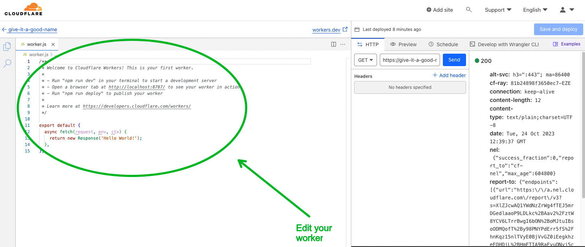Click the request URL input field
Screen dimensions: 585x247
[x=410, y=60]
